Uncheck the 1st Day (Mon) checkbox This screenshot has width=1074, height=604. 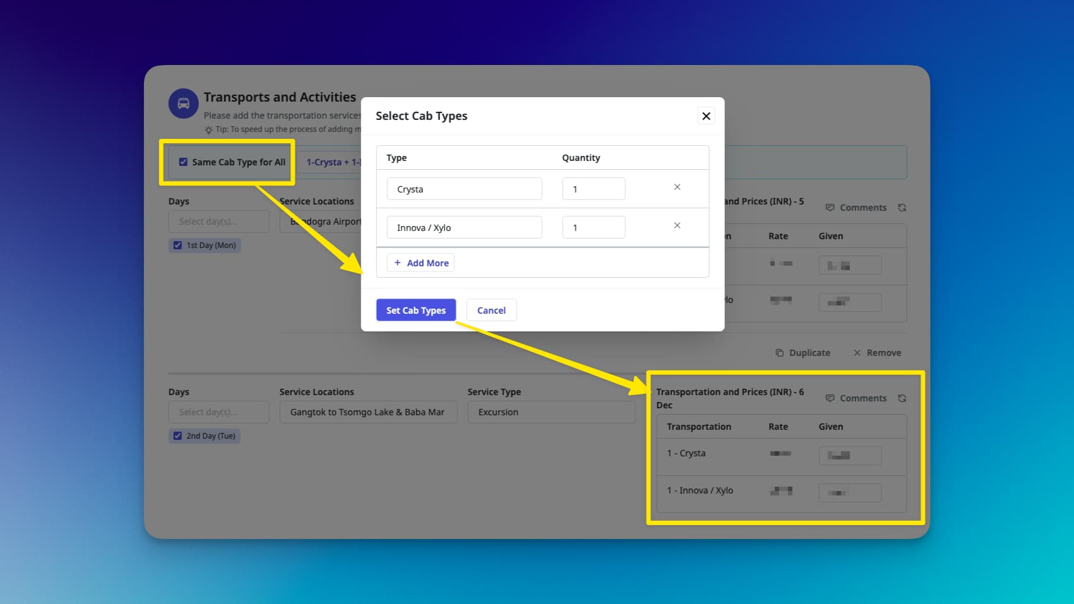pos(177,246)
